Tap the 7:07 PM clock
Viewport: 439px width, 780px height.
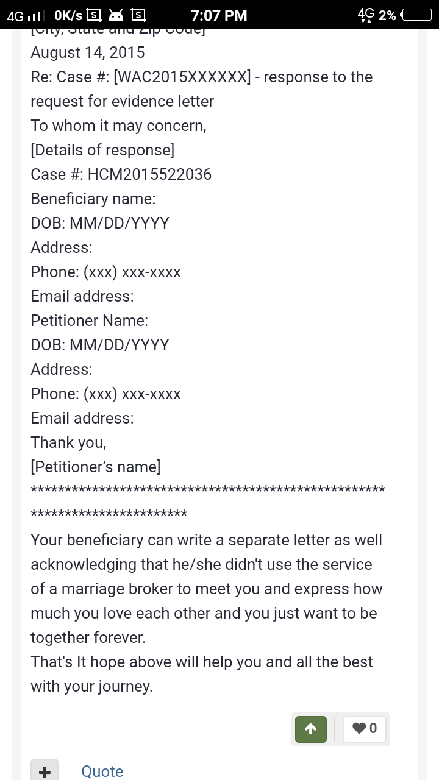[x=219, y=15]
